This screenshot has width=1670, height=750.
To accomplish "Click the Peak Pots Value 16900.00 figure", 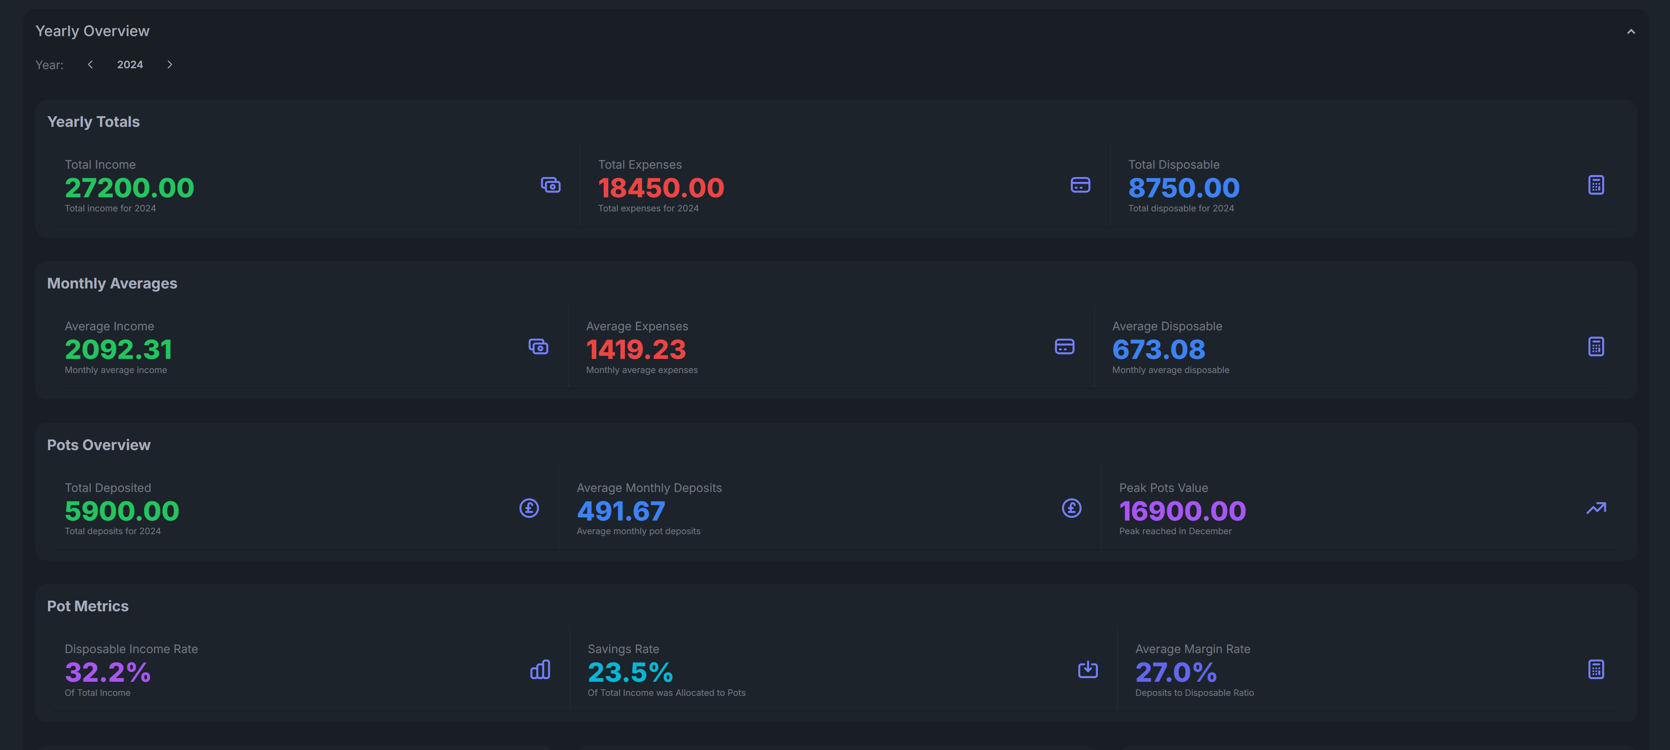I will pos(1182,511).
